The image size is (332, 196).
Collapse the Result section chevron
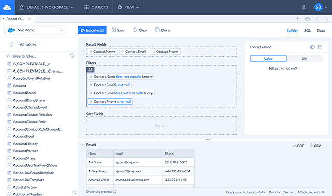82,145
